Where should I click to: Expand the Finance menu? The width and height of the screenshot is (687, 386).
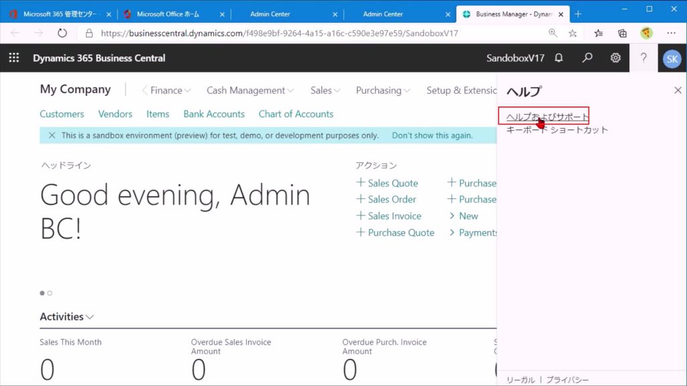point(170,90)
